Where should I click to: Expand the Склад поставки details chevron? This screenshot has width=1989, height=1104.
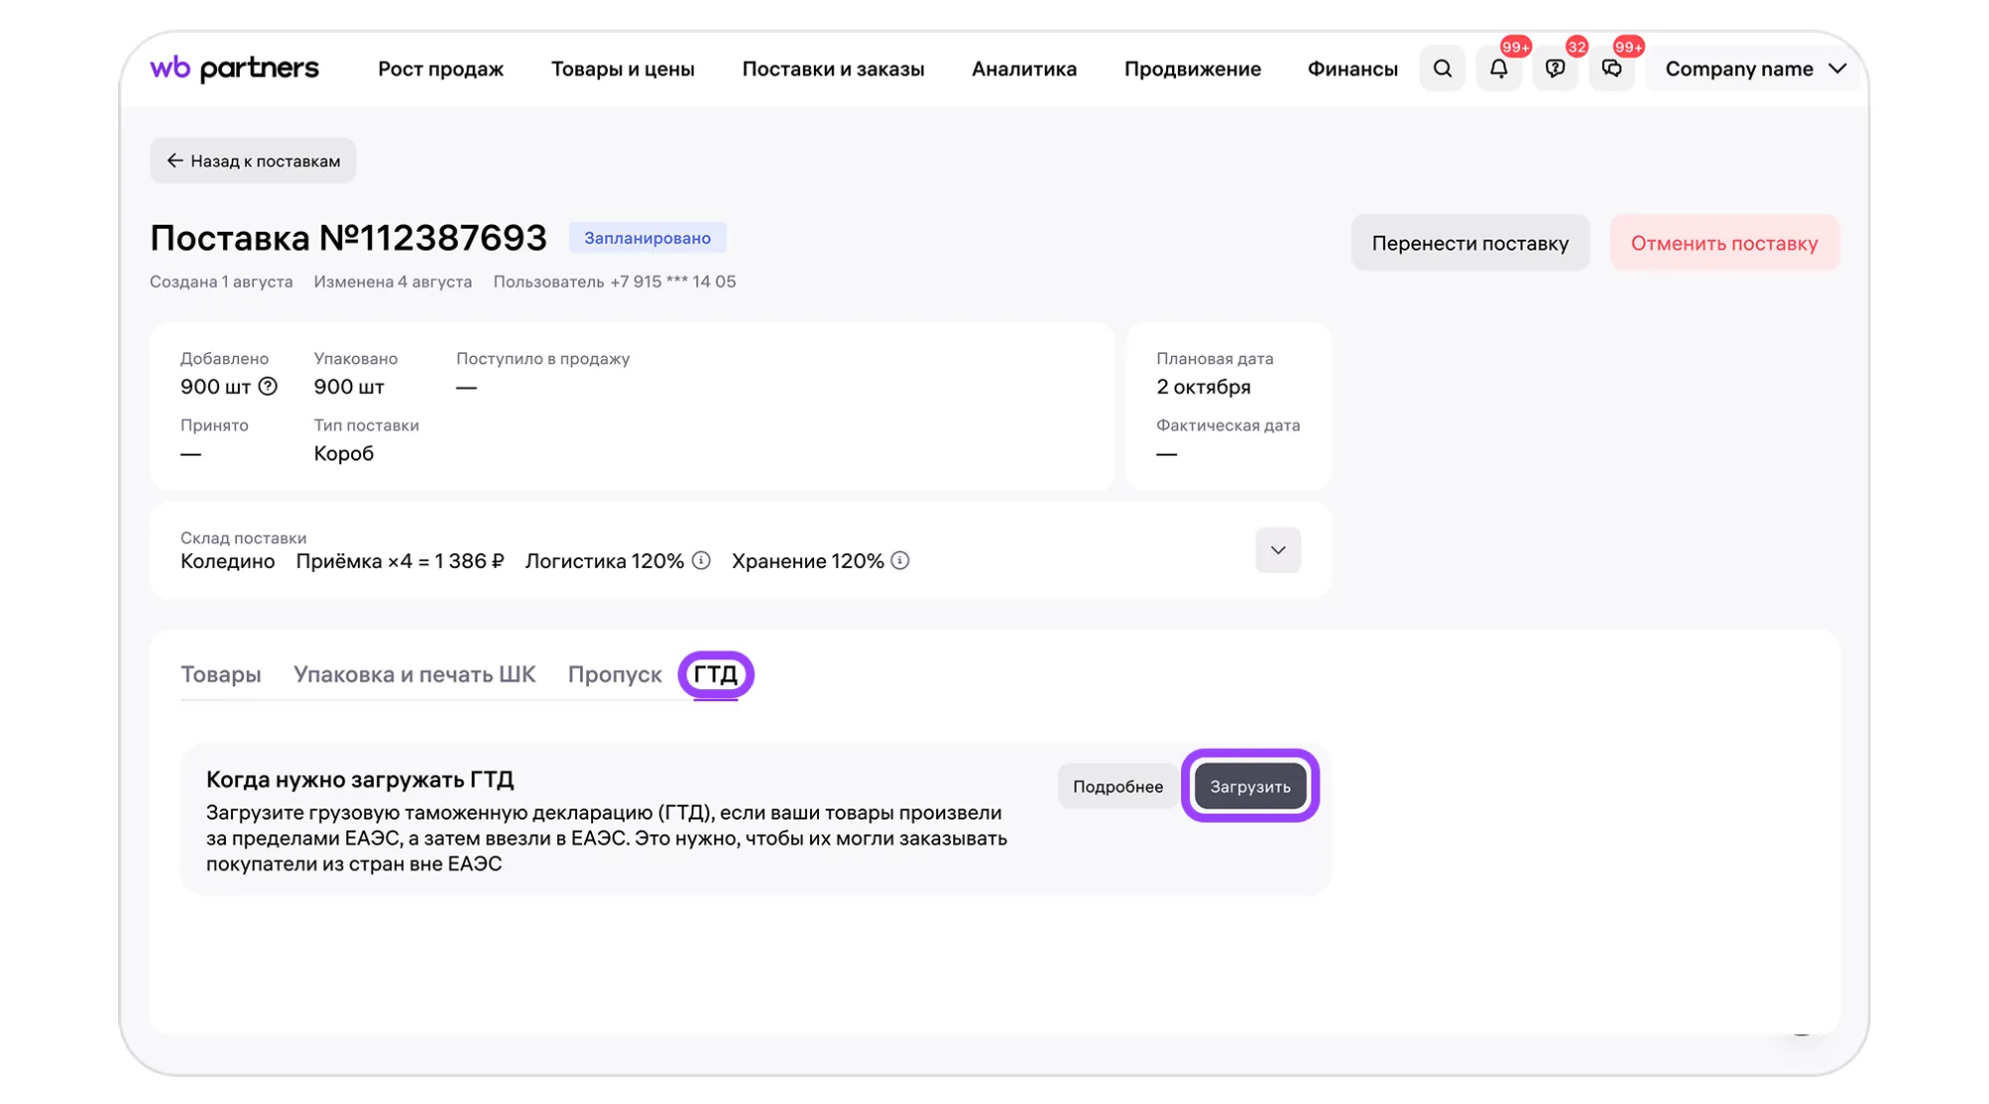tap(1278, 550)
